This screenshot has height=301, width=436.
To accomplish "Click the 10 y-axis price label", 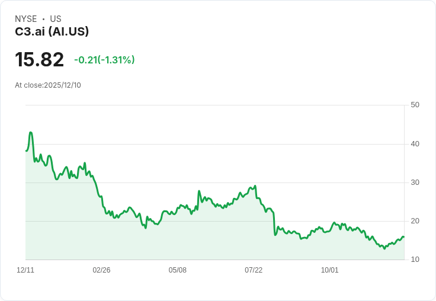I will pyautogui.click(x=415, y=260).
